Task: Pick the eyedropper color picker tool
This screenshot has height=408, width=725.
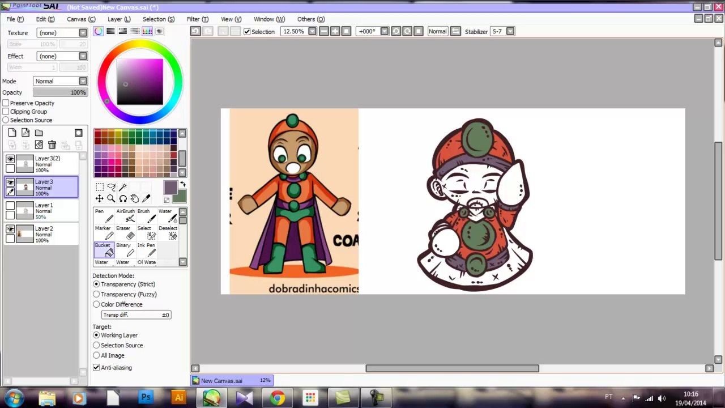Action: click(x=146, y=198)
